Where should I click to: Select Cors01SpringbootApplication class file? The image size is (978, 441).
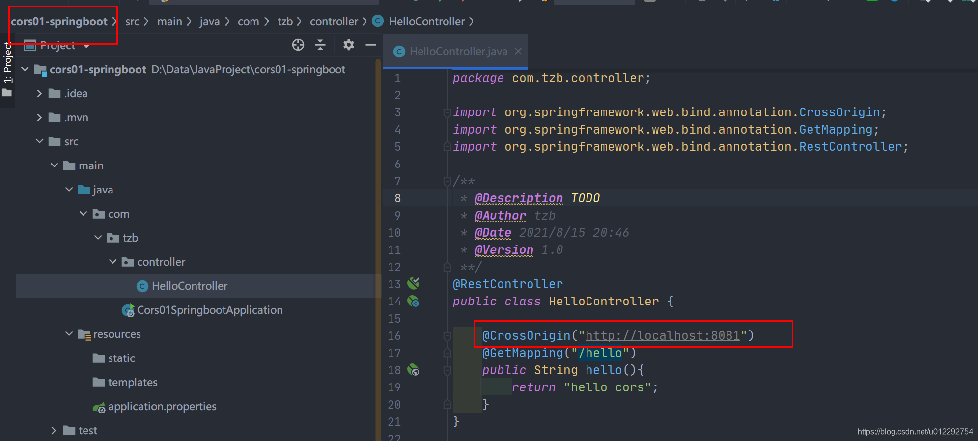click(x=202, y=310)
